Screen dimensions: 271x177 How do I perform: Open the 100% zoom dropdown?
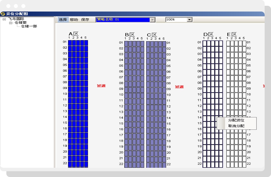pyautogui.click(x=189, y=20)
